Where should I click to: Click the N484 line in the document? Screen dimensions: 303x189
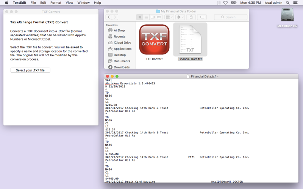click(108, 169)
